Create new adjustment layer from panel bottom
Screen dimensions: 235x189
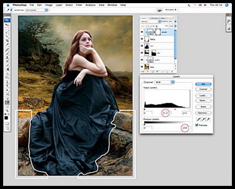tap(157, 72)
